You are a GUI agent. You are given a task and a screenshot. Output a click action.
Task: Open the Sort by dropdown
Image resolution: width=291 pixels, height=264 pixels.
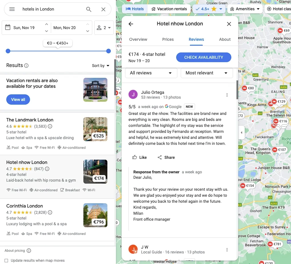pos(101,66)
